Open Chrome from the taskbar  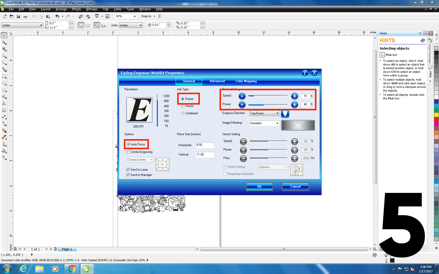point(72,269)
